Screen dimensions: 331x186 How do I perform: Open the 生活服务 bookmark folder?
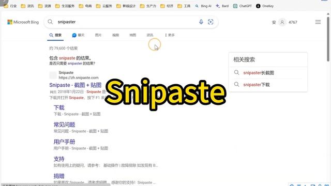tap(65, 6)
